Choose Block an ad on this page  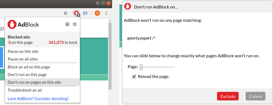pos(42,67)
